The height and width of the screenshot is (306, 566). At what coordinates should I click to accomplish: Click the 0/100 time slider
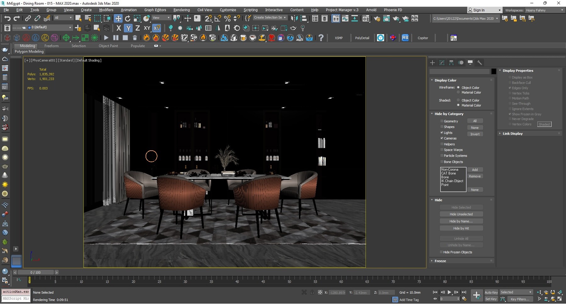(35, 272)
